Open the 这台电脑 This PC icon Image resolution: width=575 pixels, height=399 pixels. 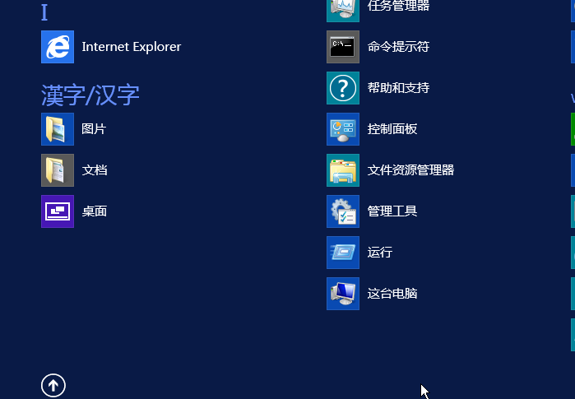pos(343,294)
